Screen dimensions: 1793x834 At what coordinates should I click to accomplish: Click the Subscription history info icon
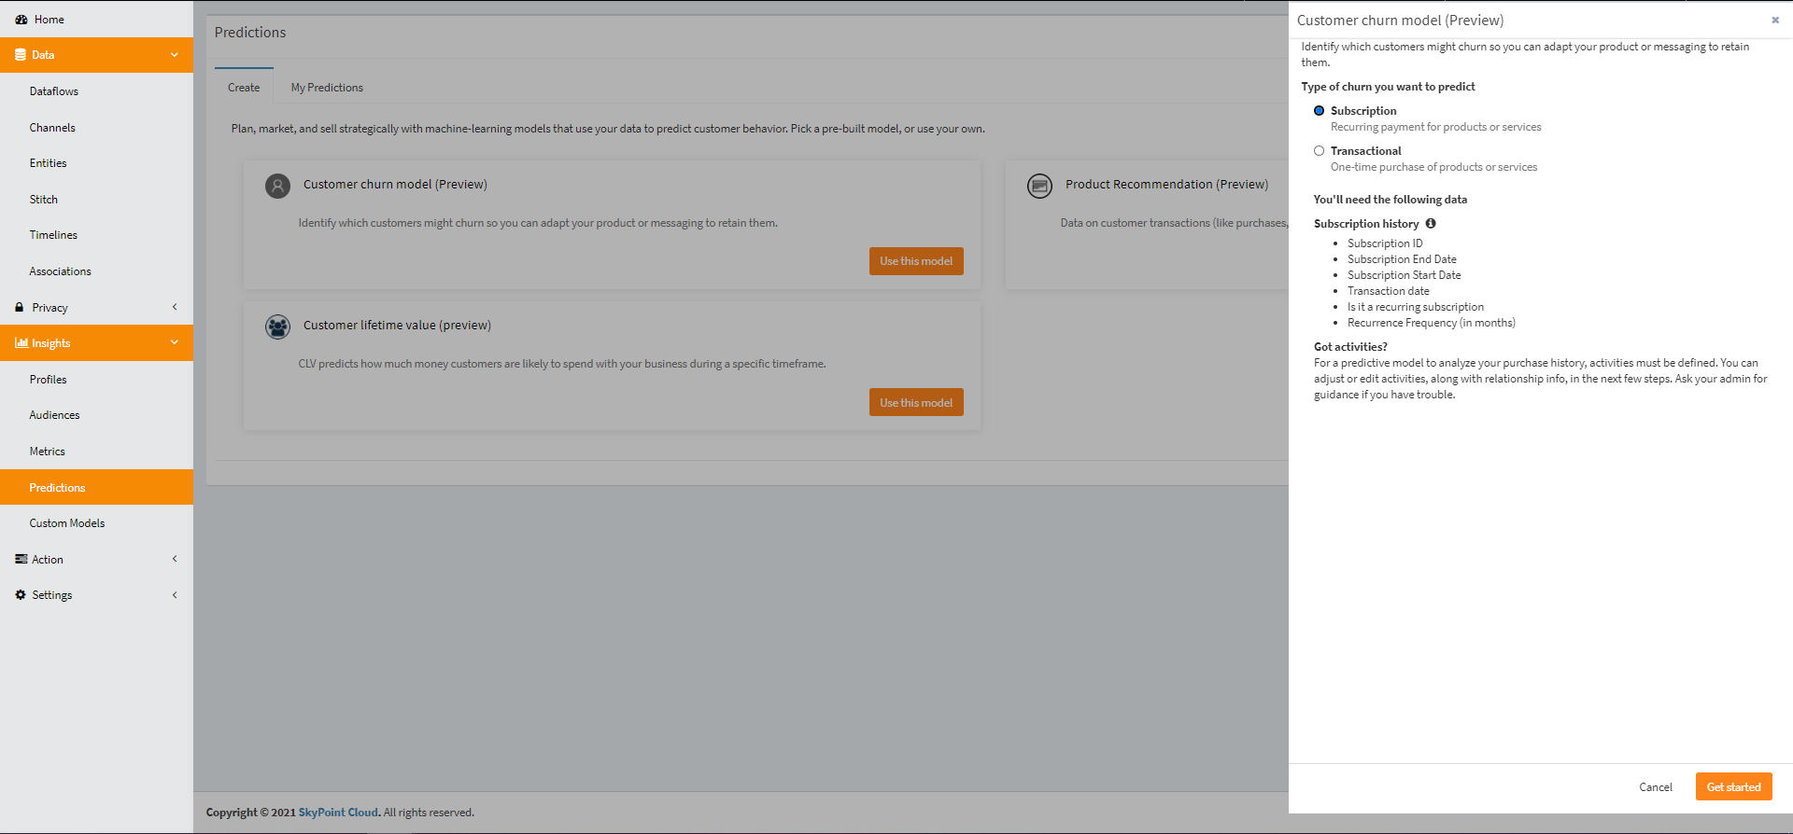pyautogui.click(x=1431, y=224)
